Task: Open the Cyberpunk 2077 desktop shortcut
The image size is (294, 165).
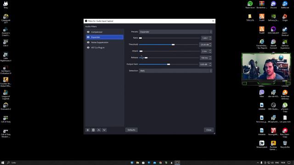Action: tap(6, 18)
